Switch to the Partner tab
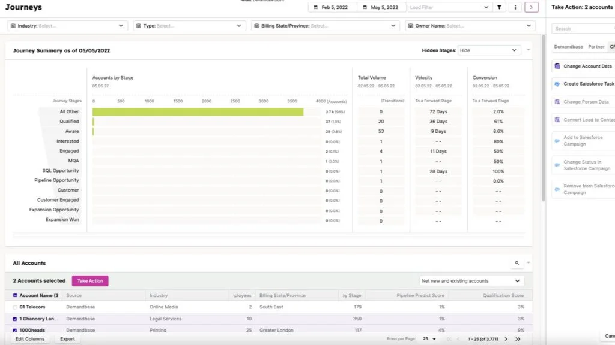Viewport: 615px width, 345px height. (x=596, y=47)
